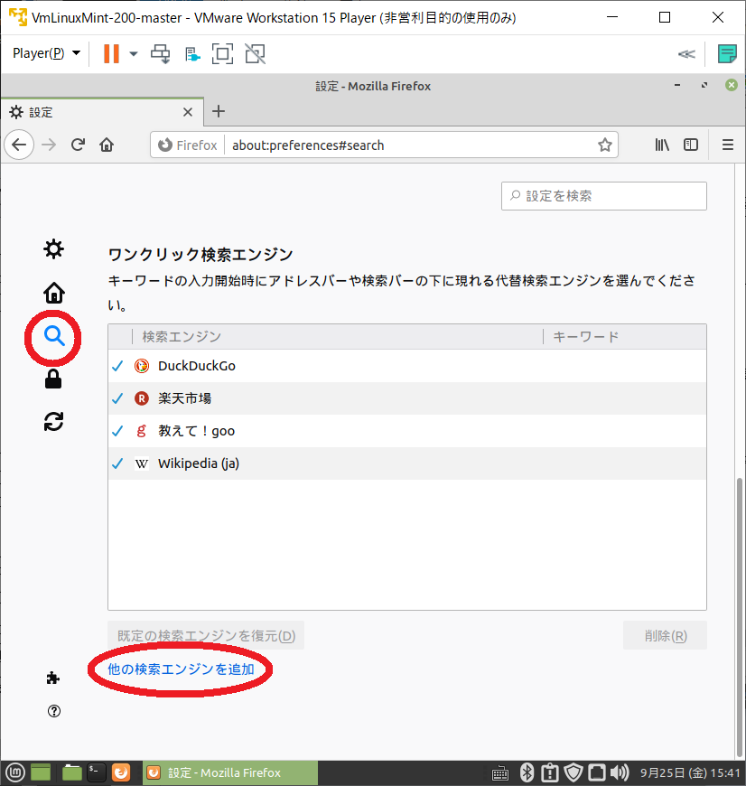Pause the virtual machine in VMware
The width and height of the screenshot is (746, 786).
tap(111, 53)
